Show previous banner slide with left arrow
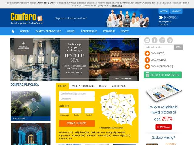 point(13,59)
